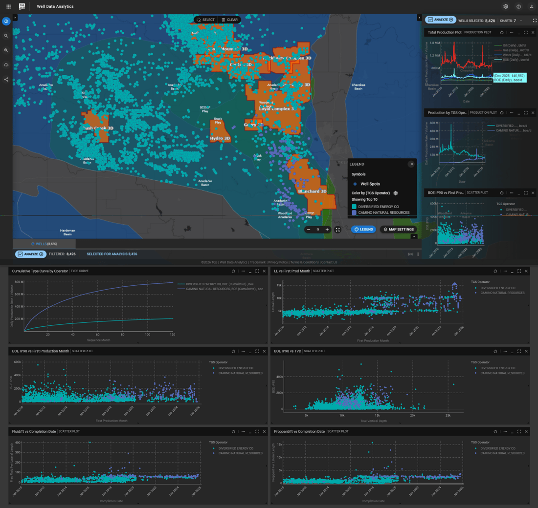This screenshot has height=508, width=538.
Task: Refresh BOE IP90 vs First Production Month
Action: point(233,351)
